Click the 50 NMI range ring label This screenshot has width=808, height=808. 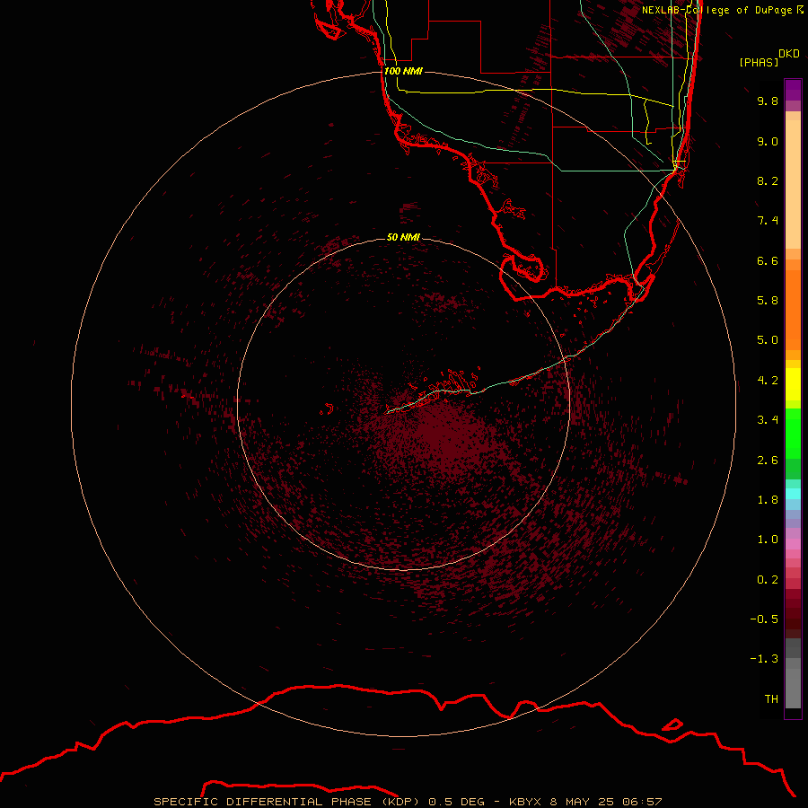(403, 237)
